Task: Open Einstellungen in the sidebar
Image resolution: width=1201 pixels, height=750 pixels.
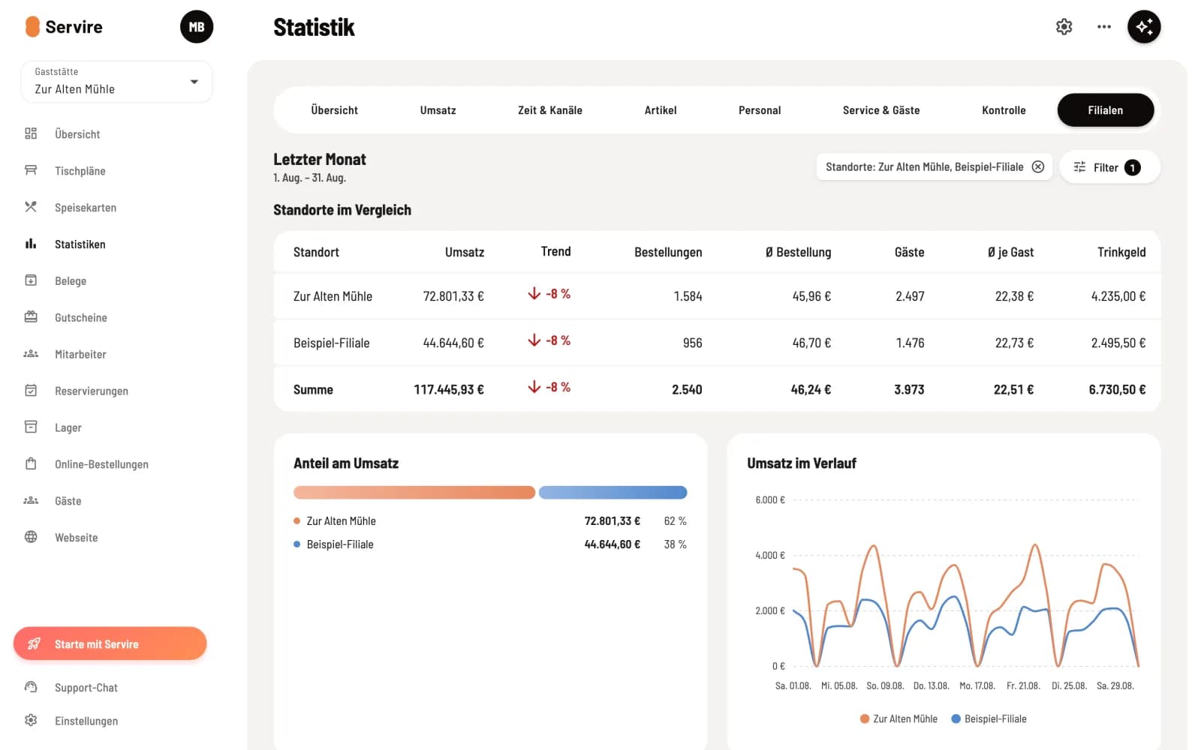Action: pyautogui.click(x=86, y=721)
